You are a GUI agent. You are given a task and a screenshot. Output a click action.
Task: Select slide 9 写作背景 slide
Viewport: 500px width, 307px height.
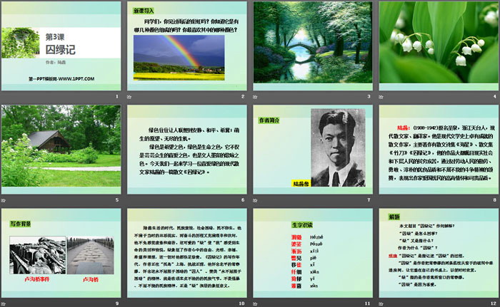[x=61, y=253]
